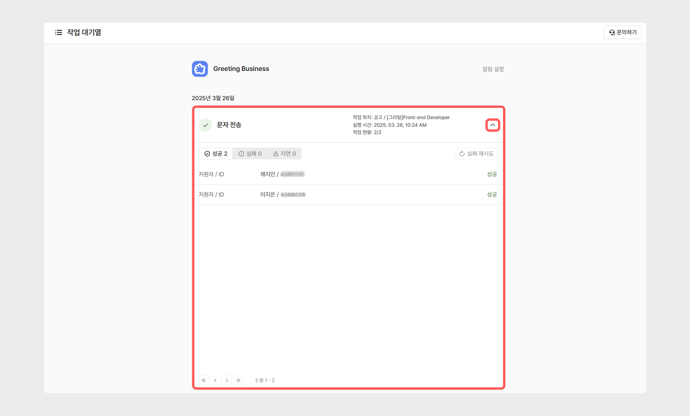Collapse the 문자 전송 task card
Image resolution: width=690 pixels, height=416 pixels.
(x=493, y=125)
